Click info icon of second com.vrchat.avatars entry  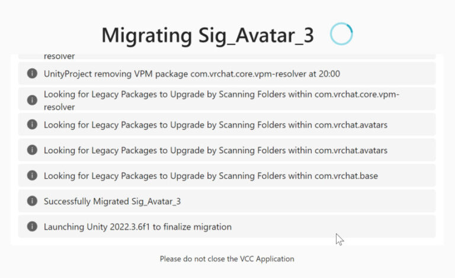click(32, 150)
